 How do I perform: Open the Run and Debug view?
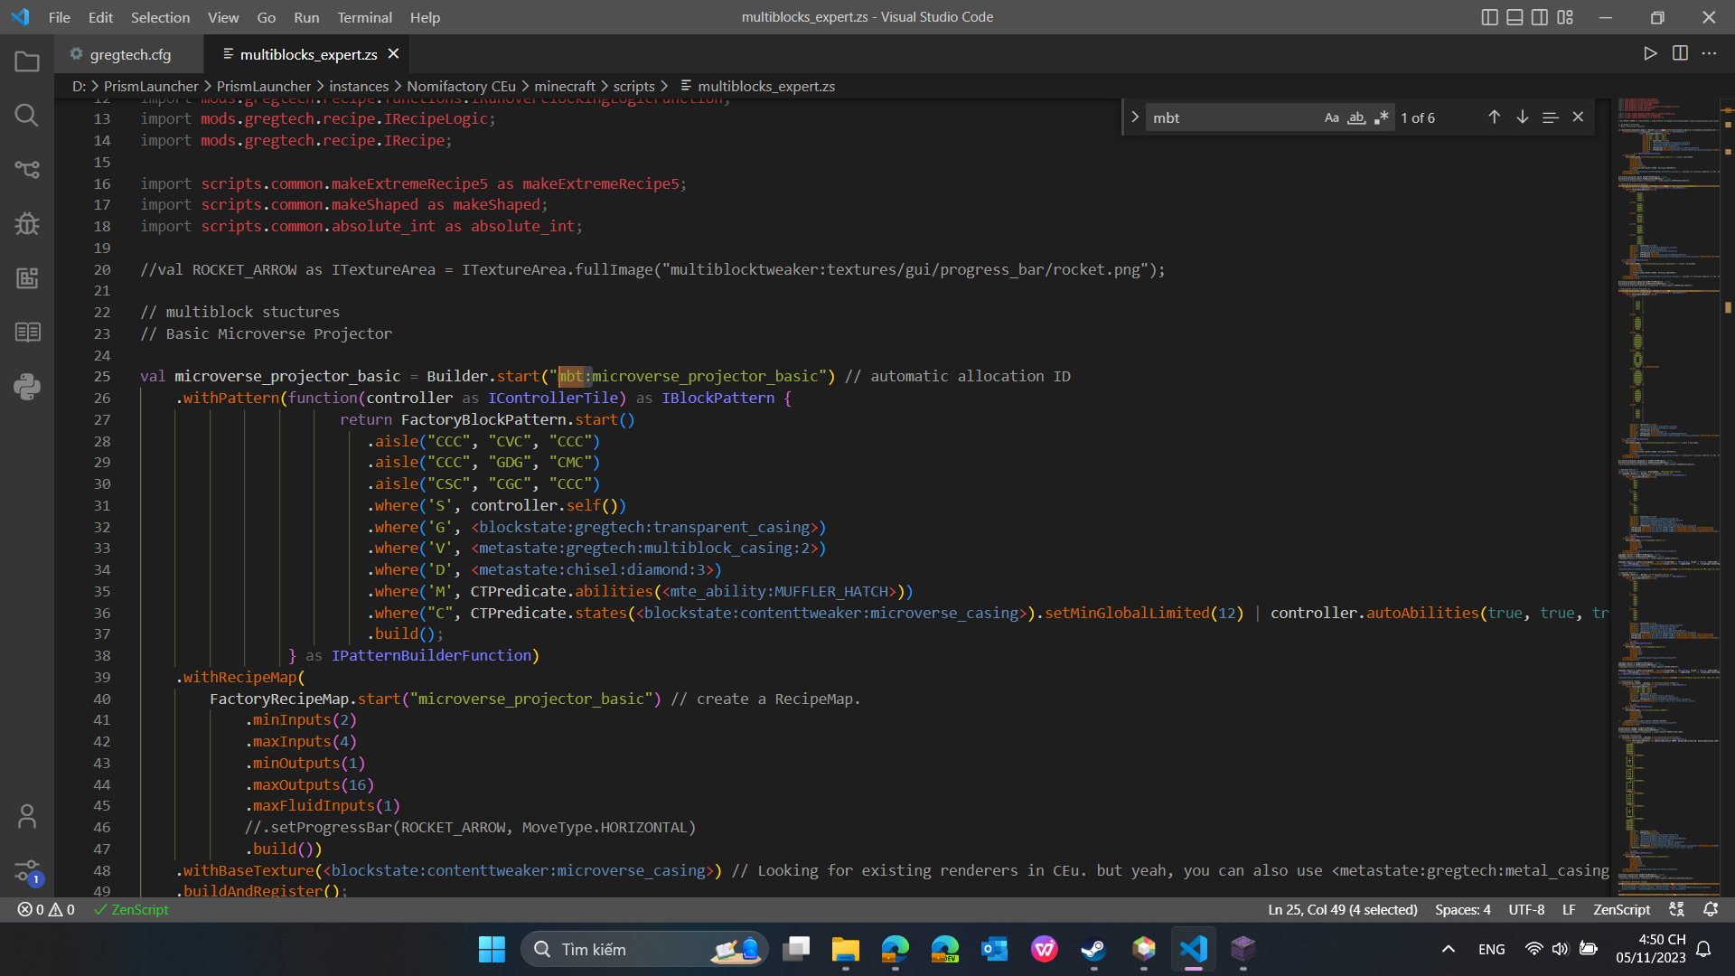point(26,223)
